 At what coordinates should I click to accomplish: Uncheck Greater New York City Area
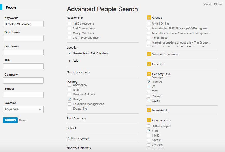coord(70,53)
